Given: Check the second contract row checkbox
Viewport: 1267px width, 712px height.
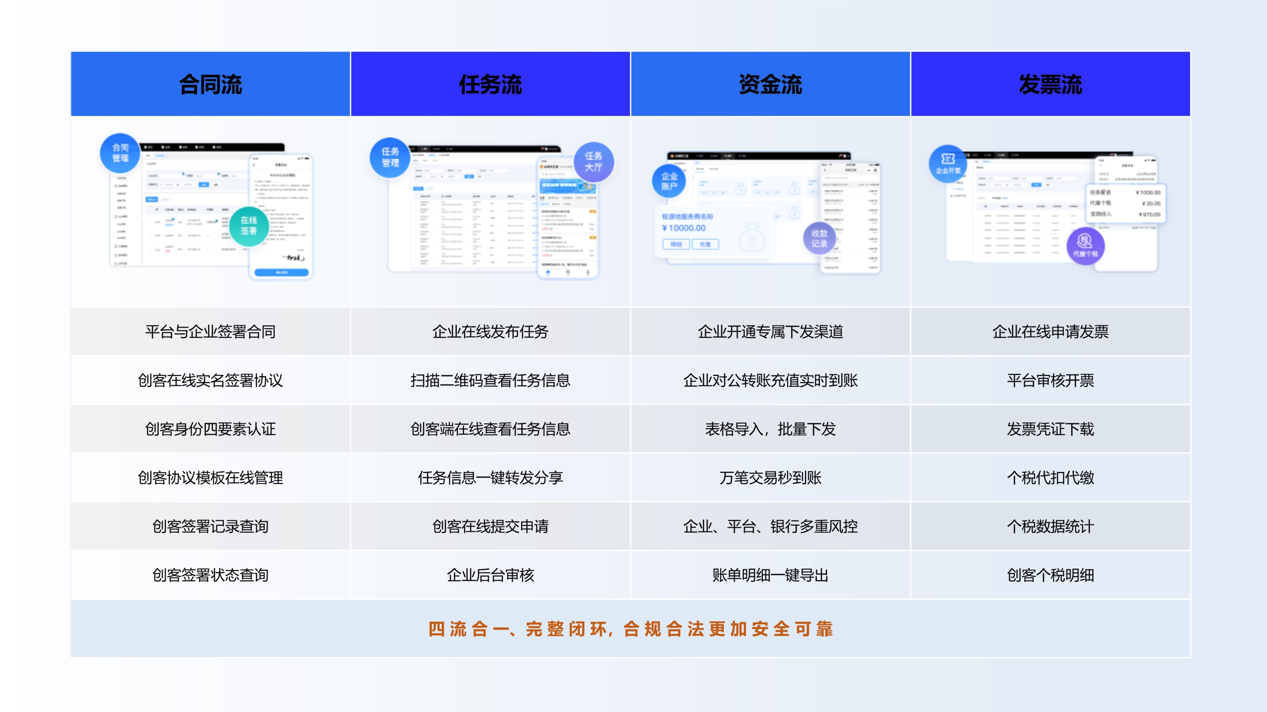Looking at the screenshot, I should [x=150, y=236].
